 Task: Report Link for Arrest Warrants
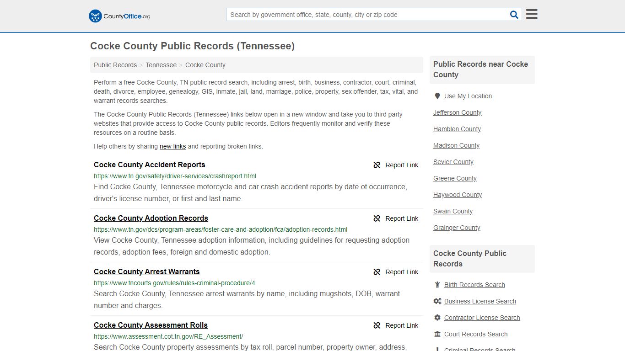[402, 272]
